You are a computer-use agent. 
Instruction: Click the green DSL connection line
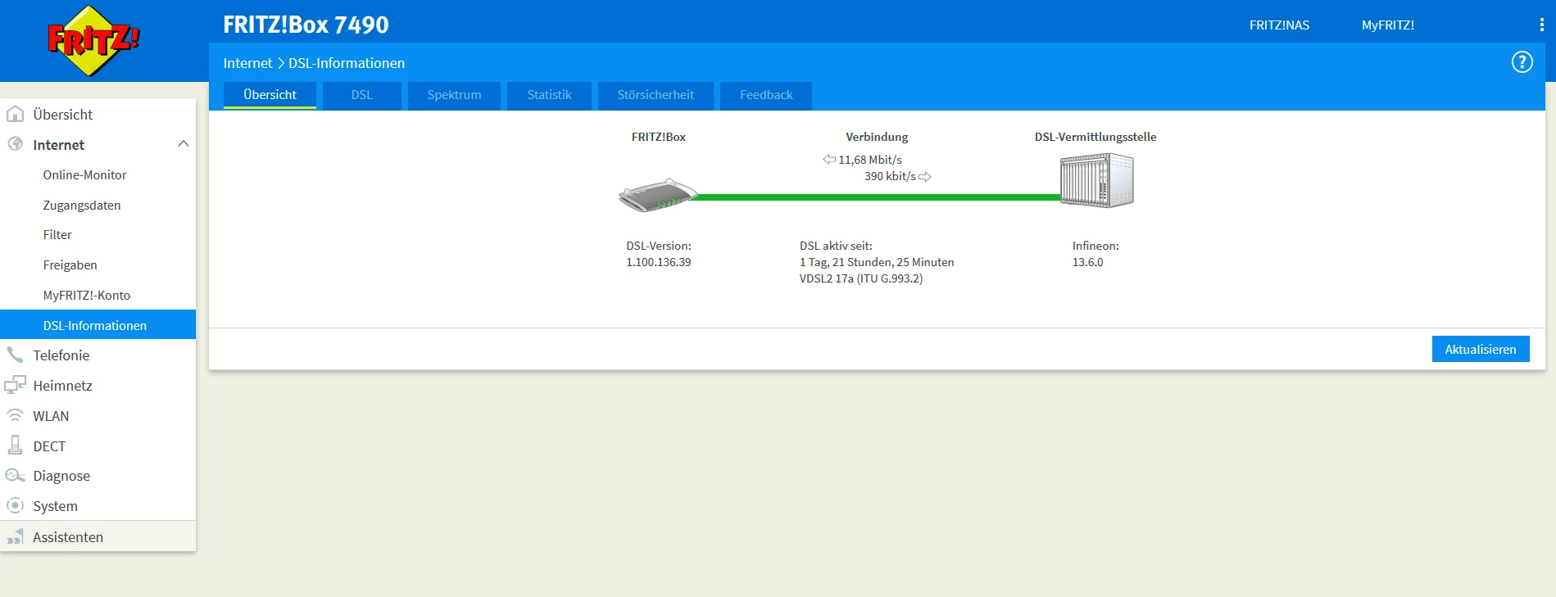coord(878,197)
